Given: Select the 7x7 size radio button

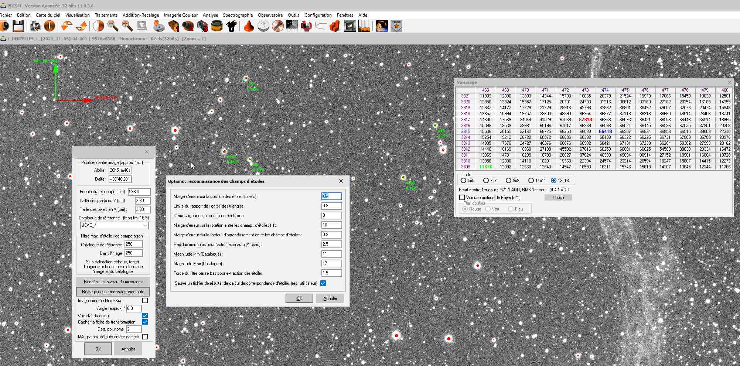Looking at the screenshot, I should coord(486,181).
